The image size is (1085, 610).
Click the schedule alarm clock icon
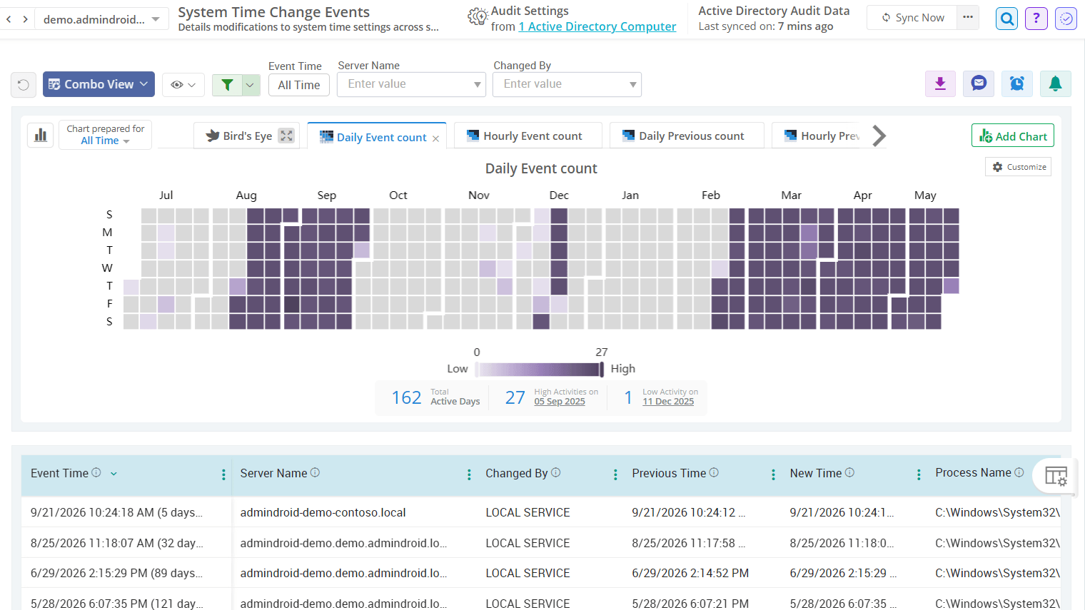pos(1017,84)
